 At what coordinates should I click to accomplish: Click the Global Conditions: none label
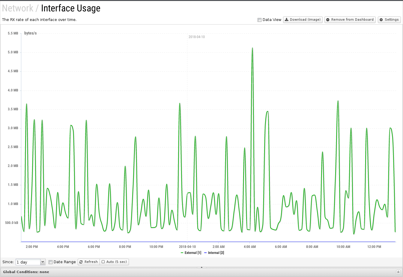click(x=26, y=272)
